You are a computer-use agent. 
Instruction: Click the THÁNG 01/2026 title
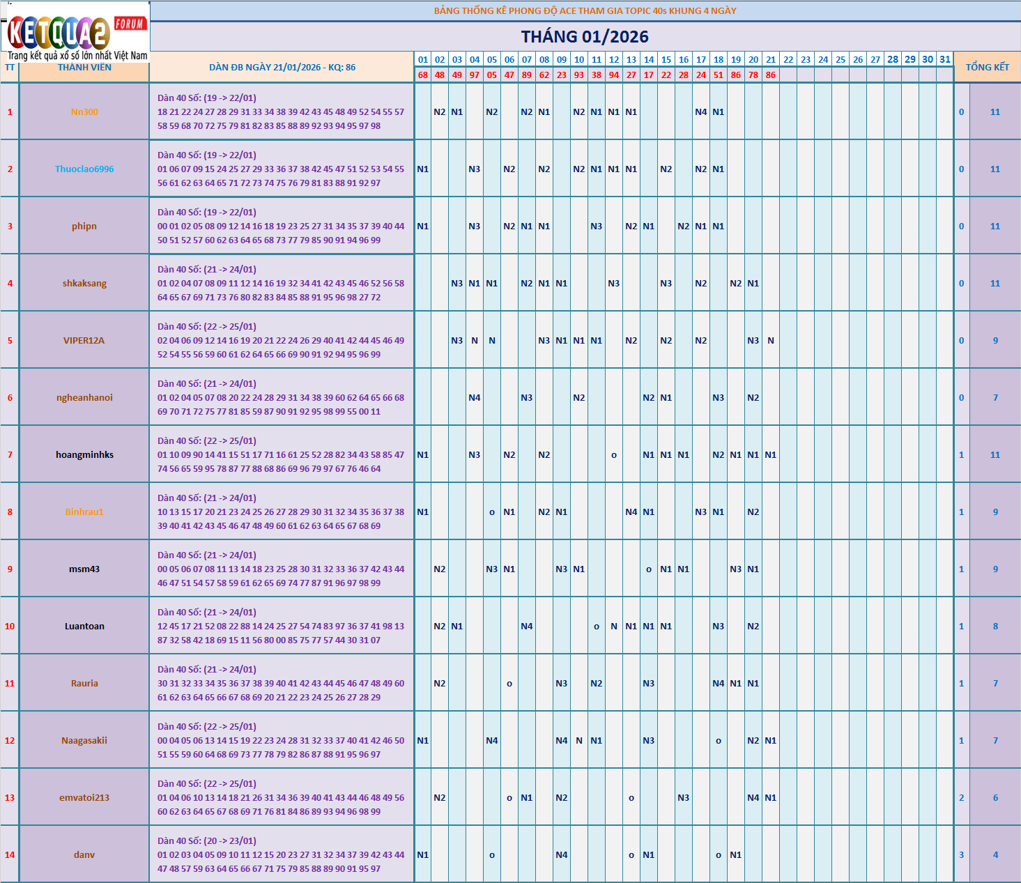point(585,37)
